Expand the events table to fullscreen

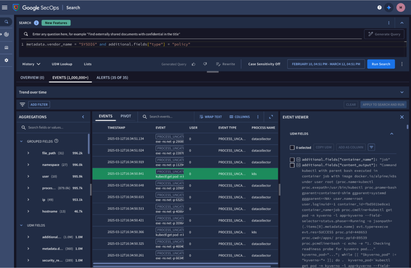[x=271, y=117]
